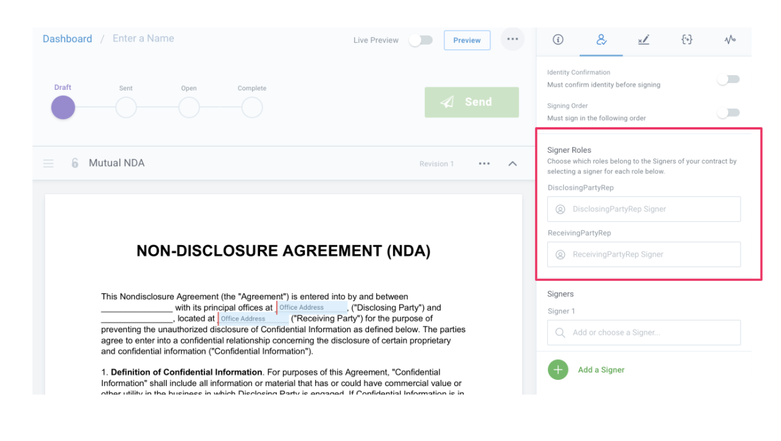Select the Draft status step

click(63, 108)
